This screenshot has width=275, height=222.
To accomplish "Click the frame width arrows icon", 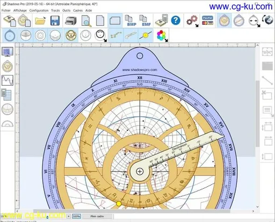I will point(267,127).
